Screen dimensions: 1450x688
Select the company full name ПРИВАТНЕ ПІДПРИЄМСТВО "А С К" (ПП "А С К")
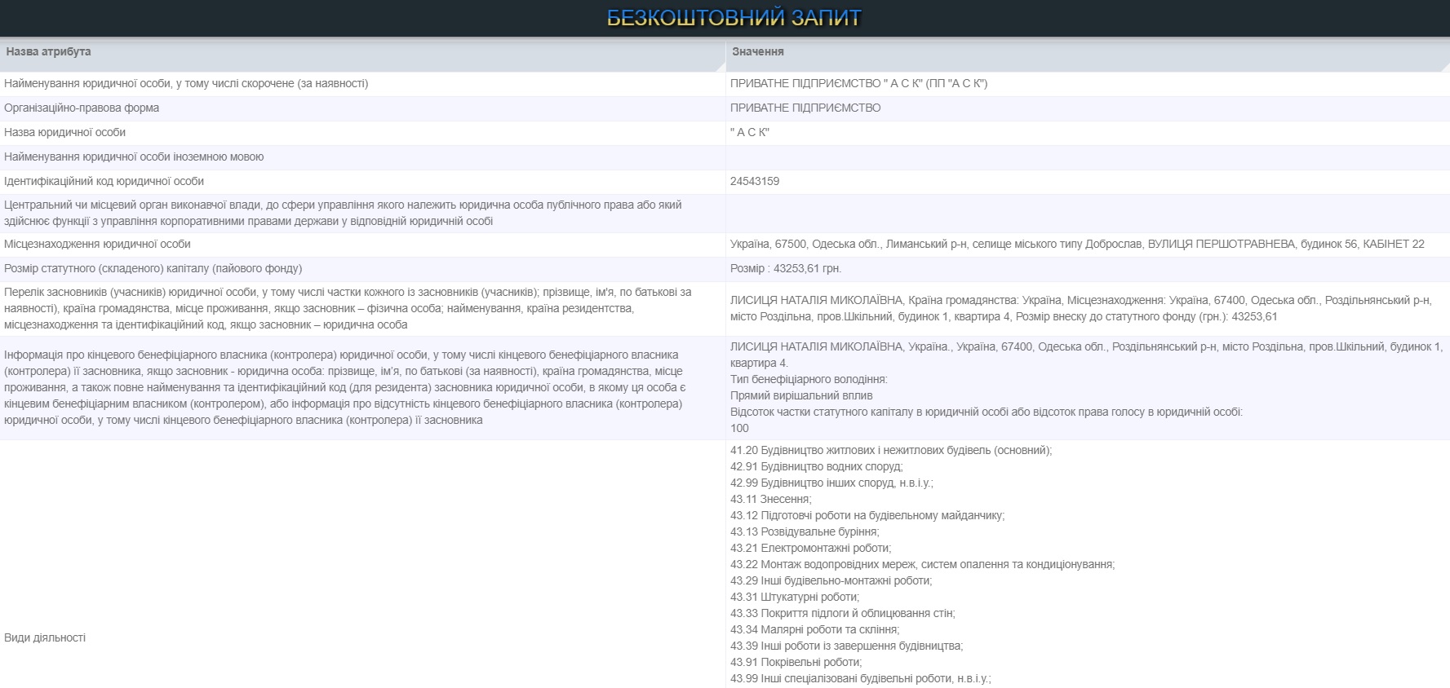(858, 83)
